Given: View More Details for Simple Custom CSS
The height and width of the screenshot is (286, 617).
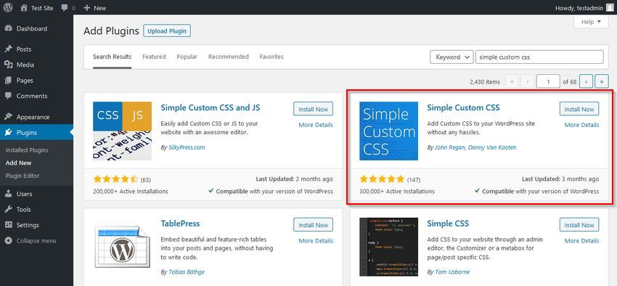Looking at the screenshot, I should (x=581, y=125).
